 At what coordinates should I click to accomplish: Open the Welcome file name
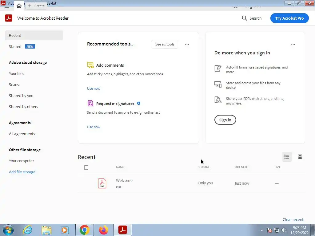point(124,180)
